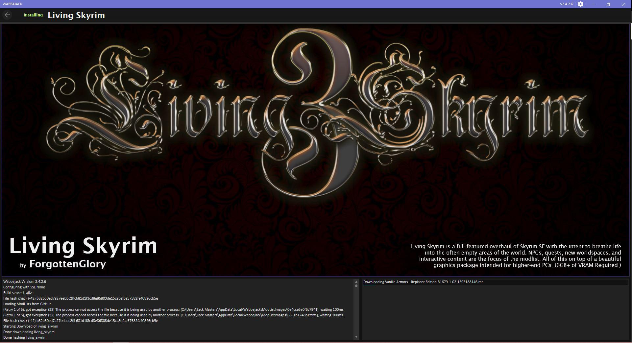This screenshot has width=632, height=343.
Task: Close the Wabbajack window
Action: coord(624,4)
